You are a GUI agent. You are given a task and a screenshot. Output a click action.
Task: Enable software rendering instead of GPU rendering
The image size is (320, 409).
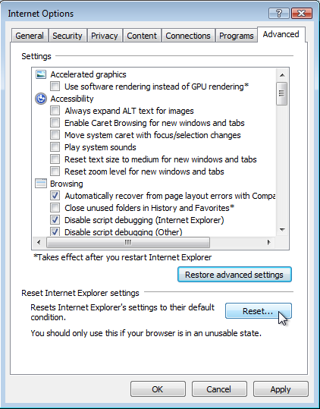tap(55, 86)
